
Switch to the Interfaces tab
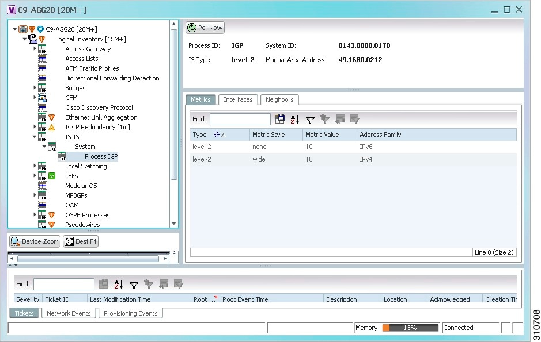click(238, 99)
